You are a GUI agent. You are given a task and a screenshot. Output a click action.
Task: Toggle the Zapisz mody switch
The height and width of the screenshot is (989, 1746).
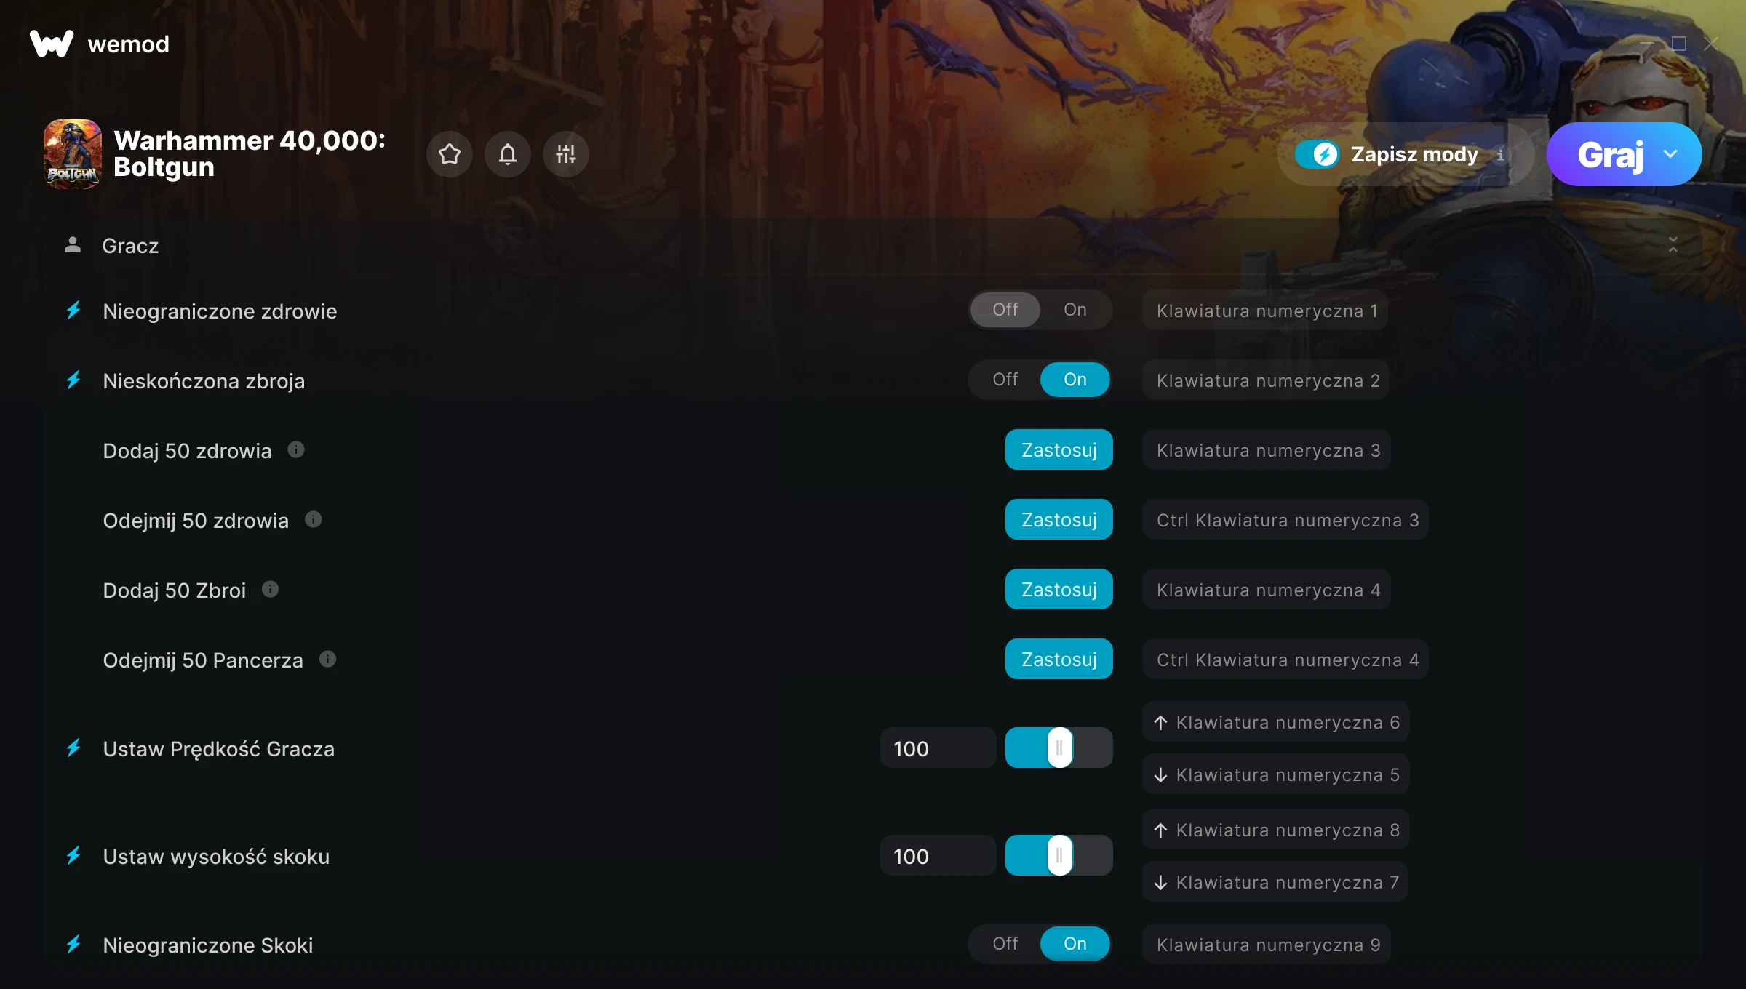[x=1317, y=154]
